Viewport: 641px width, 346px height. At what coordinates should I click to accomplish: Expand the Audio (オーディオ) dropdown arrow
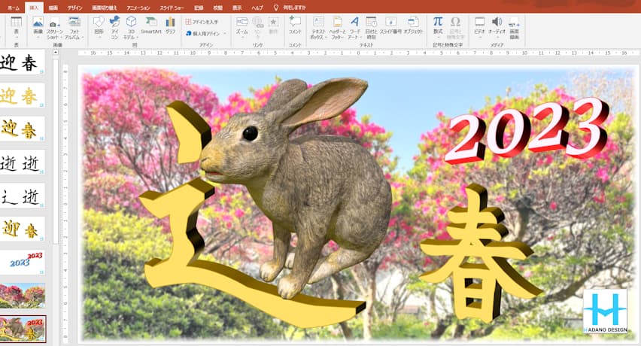[497, 38]
